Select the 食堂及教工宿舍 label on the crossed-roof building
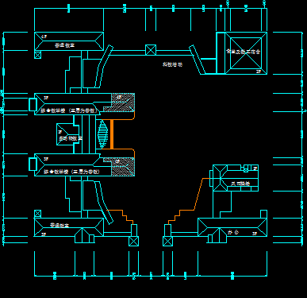Viewport: 307px width, 298px height. click(x=244, y=52)
